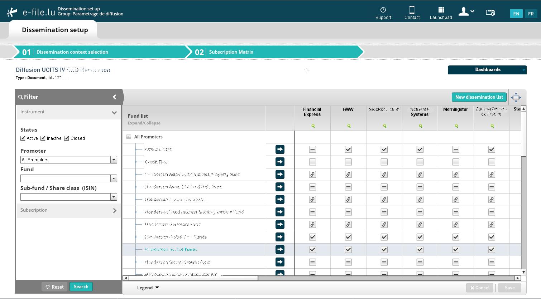Click New dissemination list button
Viewport: 541px width, 299px height.
479,97
